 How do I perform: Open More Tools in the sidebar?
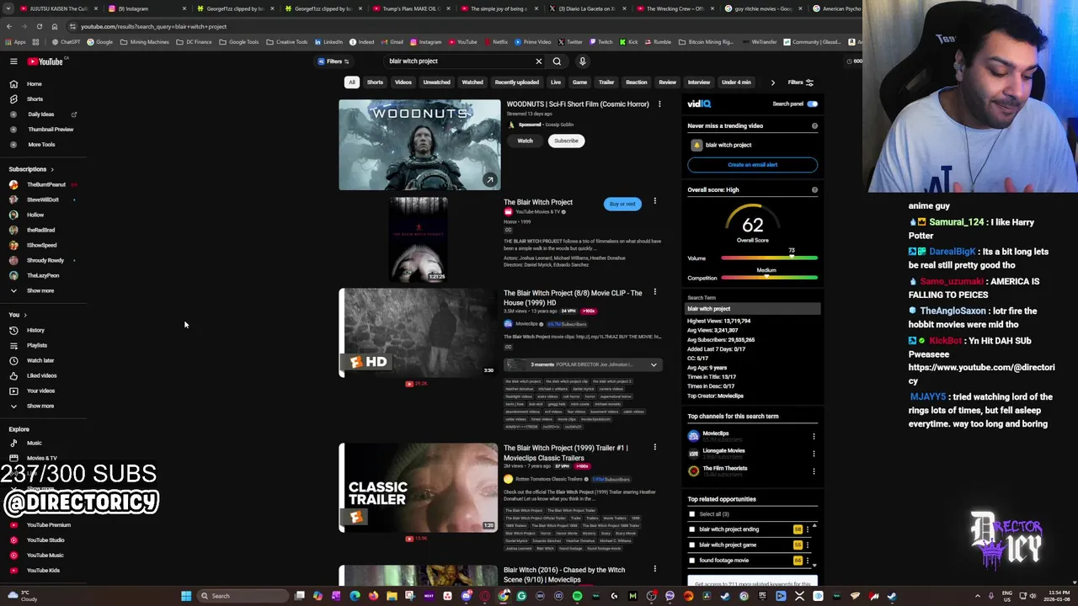pyautogui.click(x=41, y=145)
